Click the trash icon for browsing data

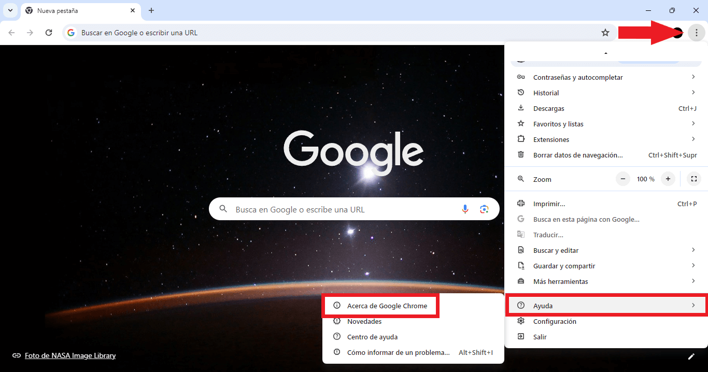[521, 155]
